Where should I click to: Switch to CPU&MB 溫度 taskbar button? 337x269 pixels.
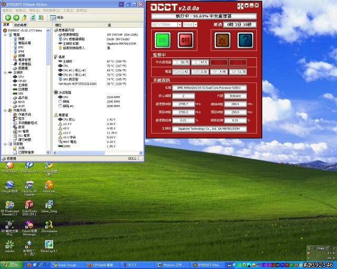click(x=103, y=265)
